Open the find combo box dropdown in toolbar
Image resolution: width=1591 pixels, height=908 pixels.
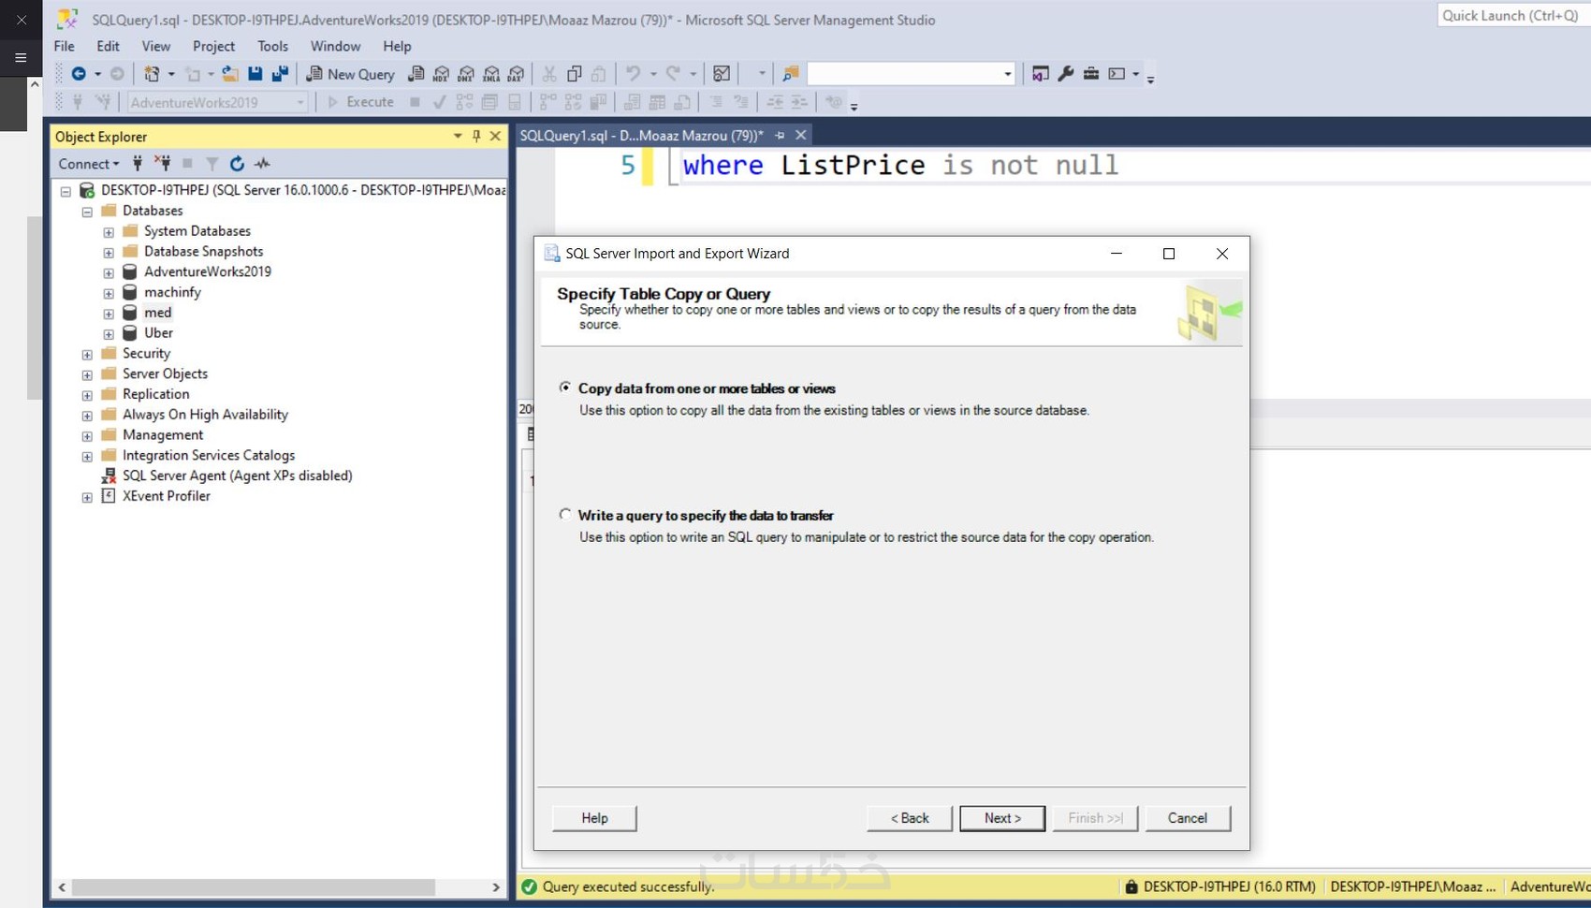(x=1008, y=74)
